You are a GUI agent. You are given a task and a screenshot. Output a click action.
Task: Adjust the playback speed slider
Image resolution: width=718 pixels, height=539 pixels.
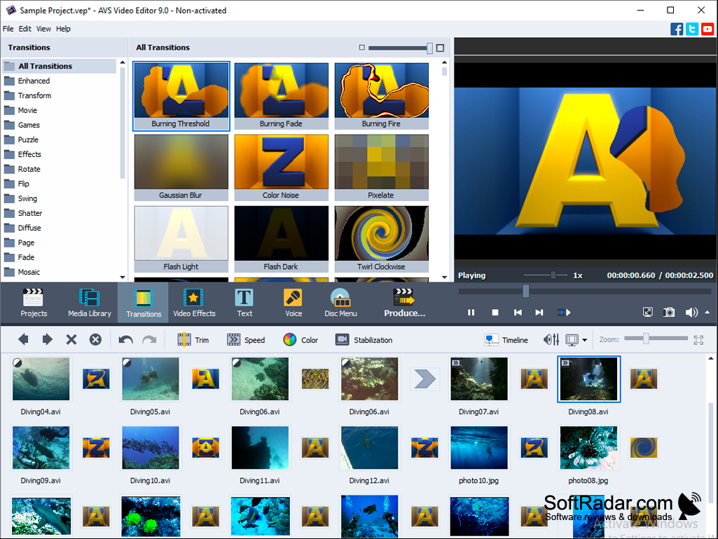pyautogui.click(x=553, y=275)
